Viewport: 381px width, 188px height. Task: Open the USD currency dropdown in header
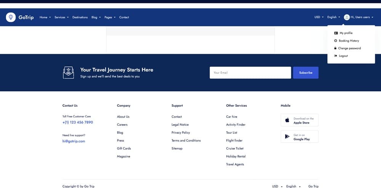[319, 17]
